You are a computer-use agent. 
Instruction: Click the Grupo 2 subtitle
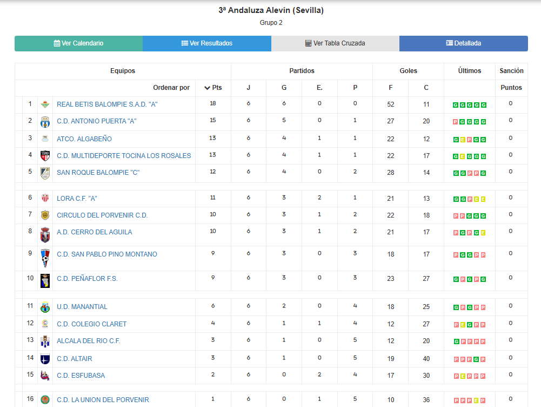point(271,23)
